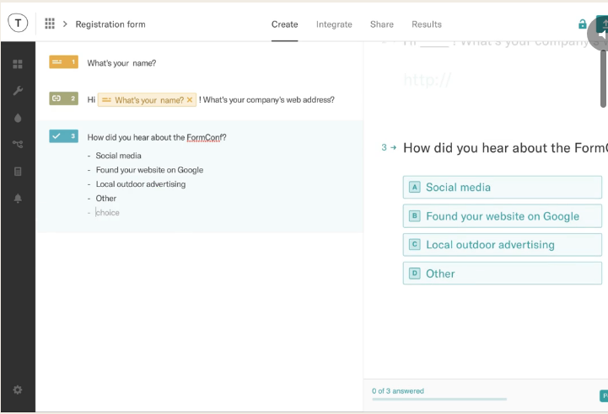Switch to the Results tab
This screenshot has width=608, height=414.
pyautogui.click(x=427, y=24)
